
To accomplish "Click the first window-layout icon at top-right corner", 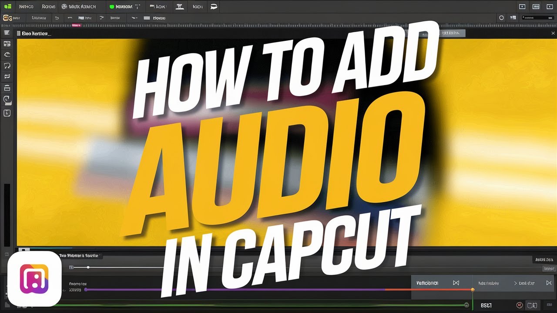I will (522, 7).
